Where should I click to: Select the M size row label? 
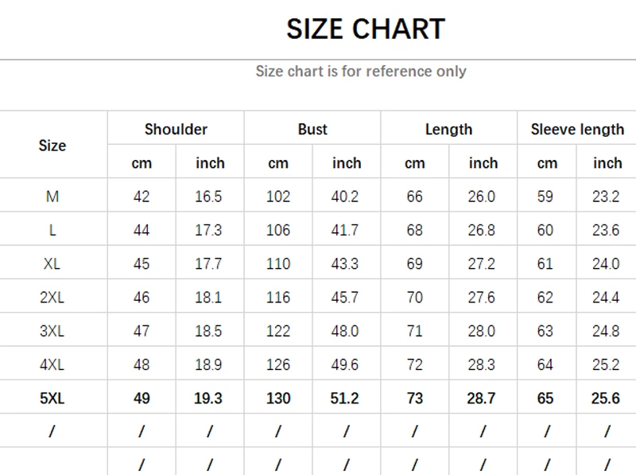point(52,197)
